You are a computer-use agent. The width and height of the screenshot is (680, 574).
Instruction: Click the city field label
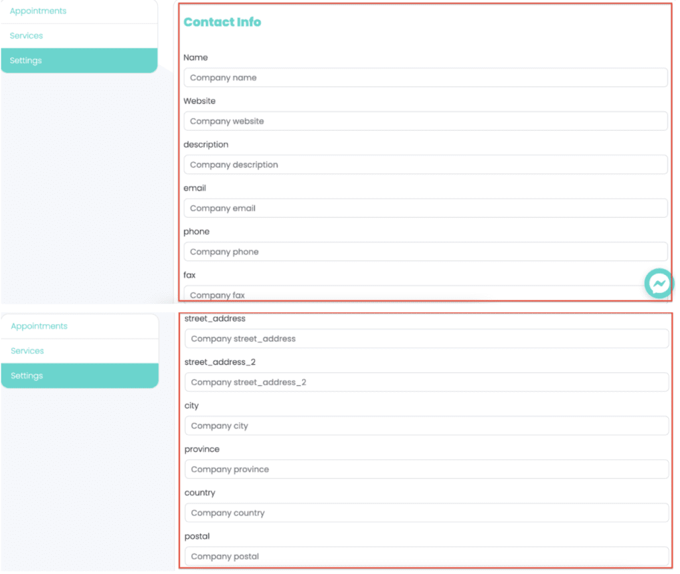click(x=192, y=406)
